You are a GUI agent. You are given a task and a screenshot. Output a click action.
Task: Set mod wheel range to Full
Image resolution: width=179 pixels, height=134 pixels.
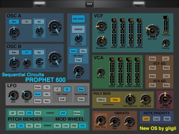[x=82, y=126]
